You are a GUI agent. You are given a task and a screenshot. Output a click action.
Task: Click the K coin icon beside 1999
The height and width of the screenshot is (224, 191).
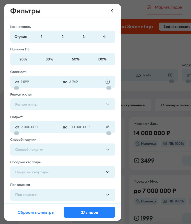click(136, 218)
